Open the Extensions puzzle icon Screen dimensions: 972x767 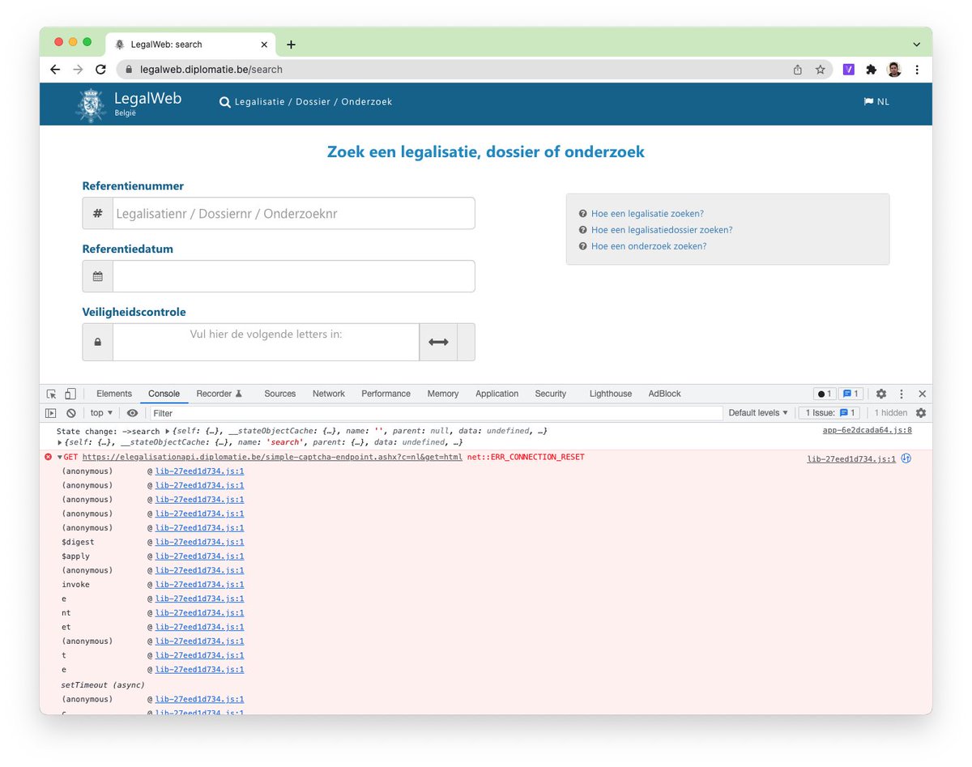tap(872, 70)
